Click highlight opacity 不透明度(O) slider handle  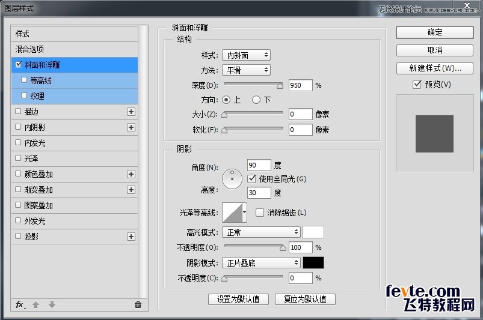pyautogui.click(x=283, y=248)
